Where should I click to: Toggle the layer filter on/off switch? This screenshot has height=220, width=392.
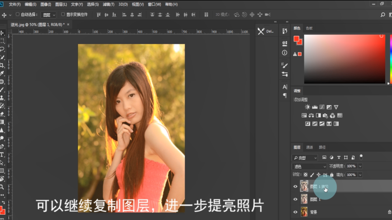tap(361, 157)
